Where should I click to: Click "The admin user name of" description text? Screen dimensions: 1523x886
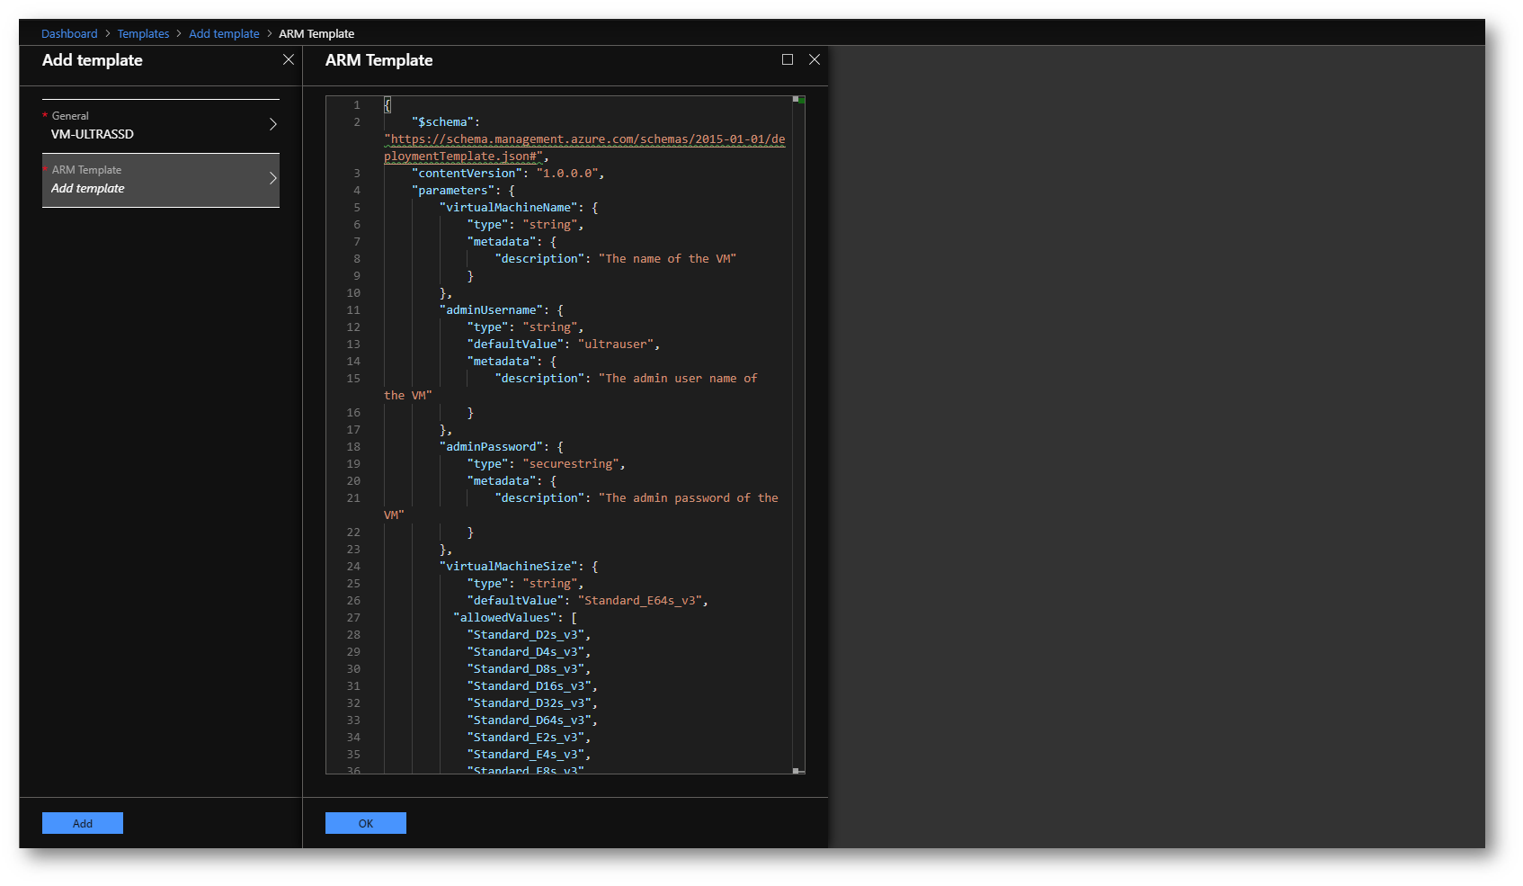pyautogui.click(x=678, y=379)
